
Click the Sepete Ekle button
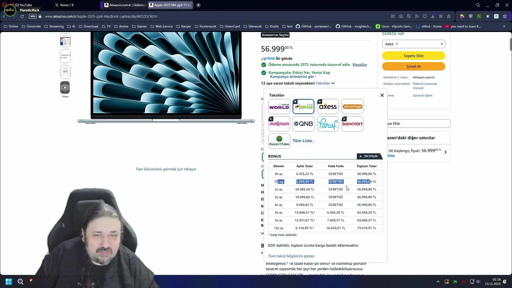point(414,56)
